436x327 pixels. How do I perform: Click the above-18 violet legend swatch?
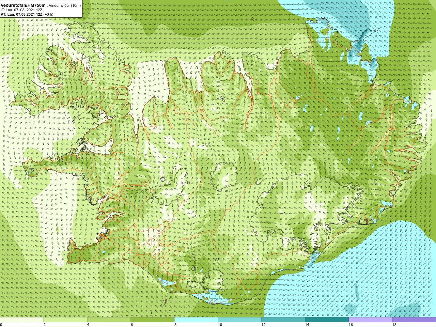pos(414,320)
